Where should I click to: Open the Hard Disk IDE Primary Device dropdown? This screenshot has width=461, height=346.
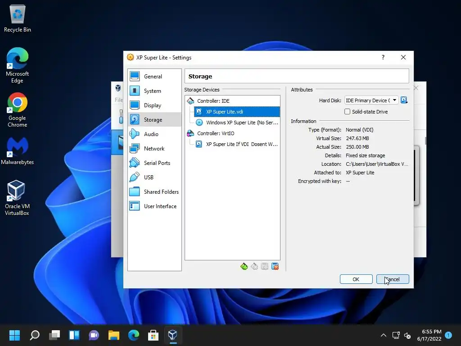(x=371, y=100)
